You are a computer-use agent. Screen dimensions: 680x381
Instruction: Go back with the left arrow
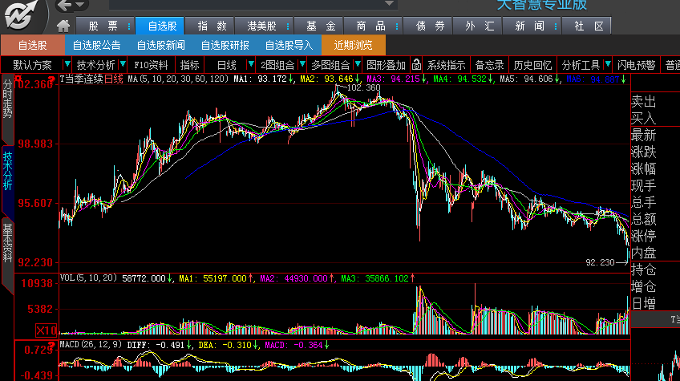64,5
